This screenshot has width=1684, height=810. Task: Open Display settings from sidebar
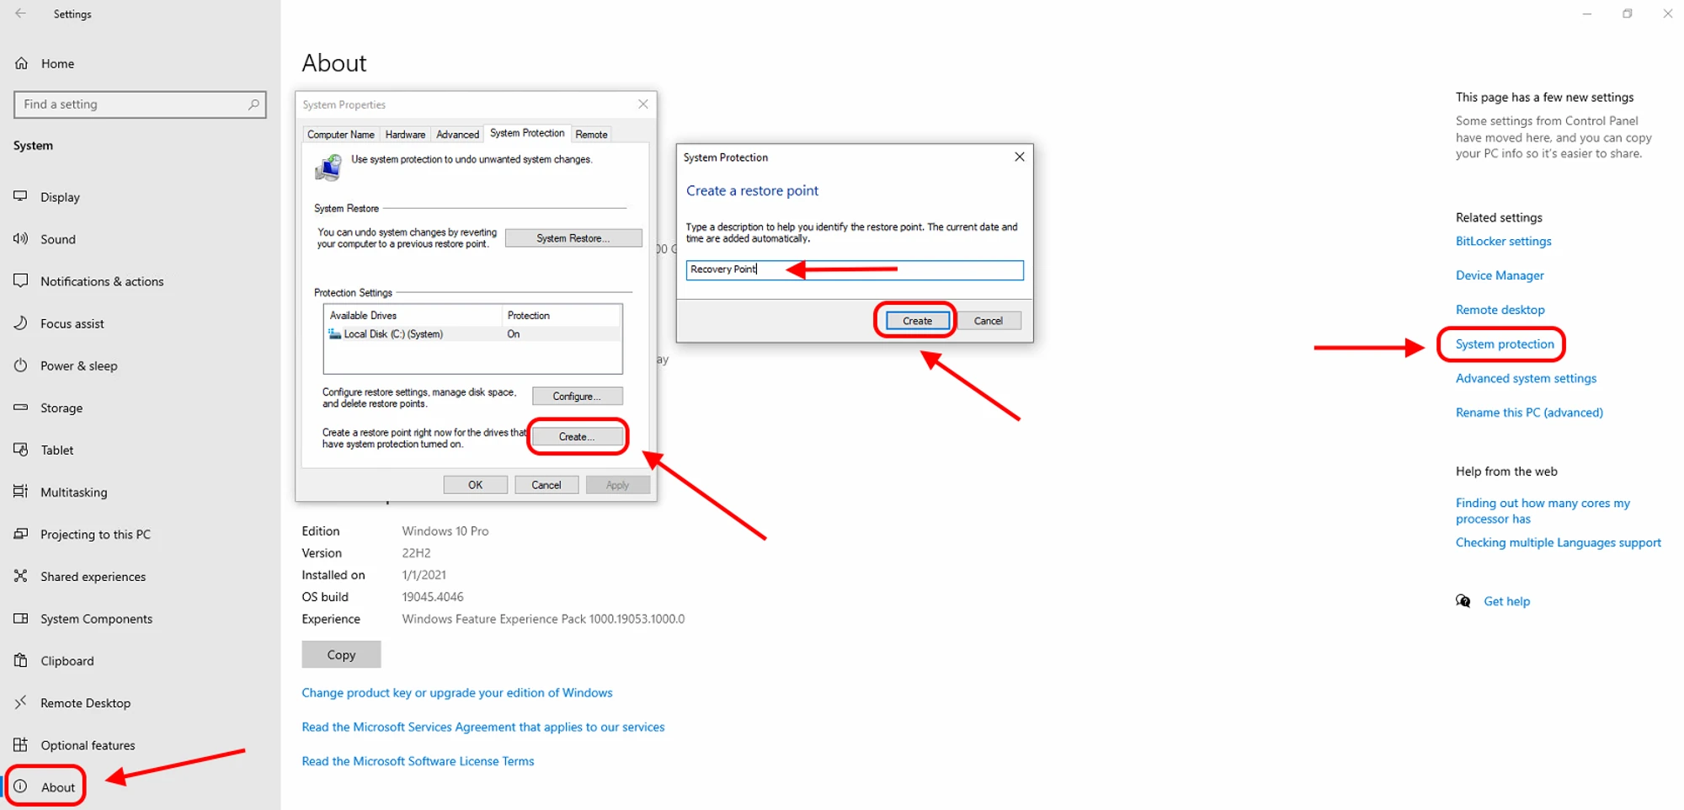[60, 197]
